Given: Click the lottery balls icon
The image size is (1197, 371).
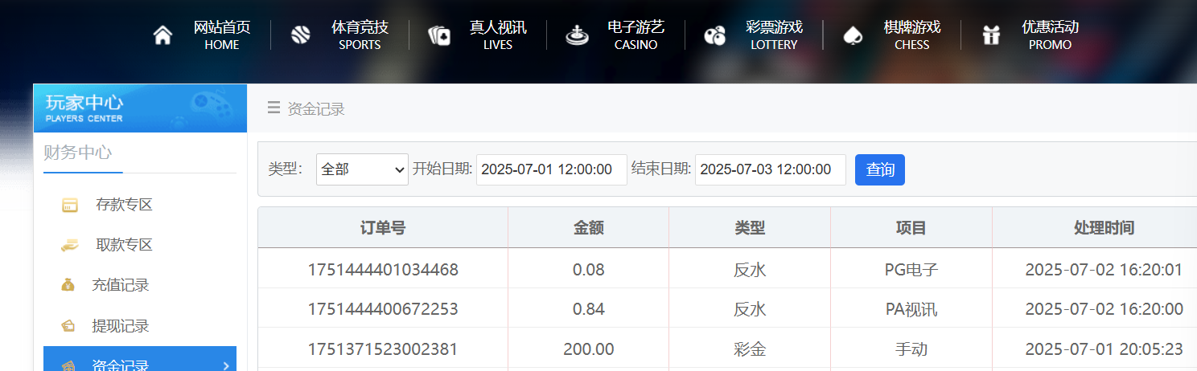Looking at the screenshot, I should click(x=714, y=35).
